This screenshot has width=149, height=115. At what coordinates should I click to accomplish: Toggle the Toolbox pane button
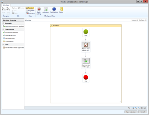[30, 8]
